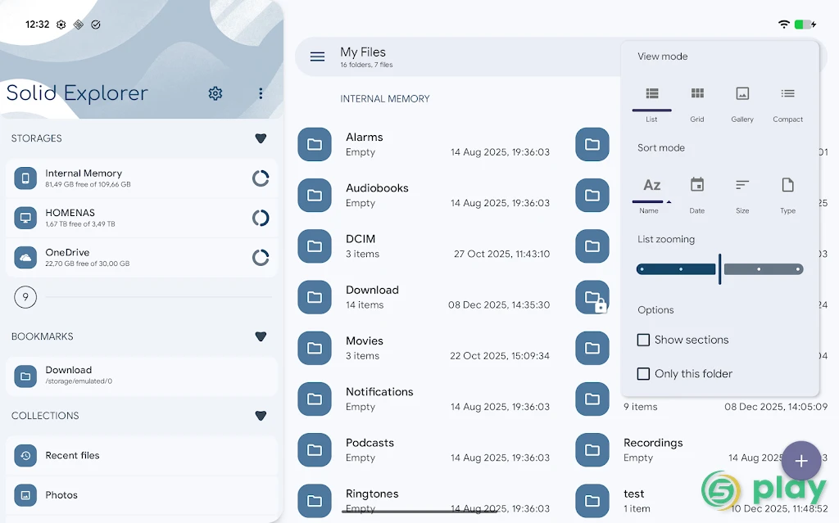Click the INTERNAL MEMORY path label
Screen dimensions: 839x523
pos(385,99)
